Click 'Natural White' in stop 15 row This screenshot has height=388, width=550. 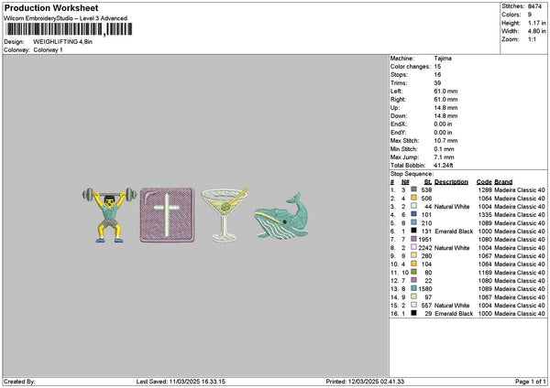(452, 306)
